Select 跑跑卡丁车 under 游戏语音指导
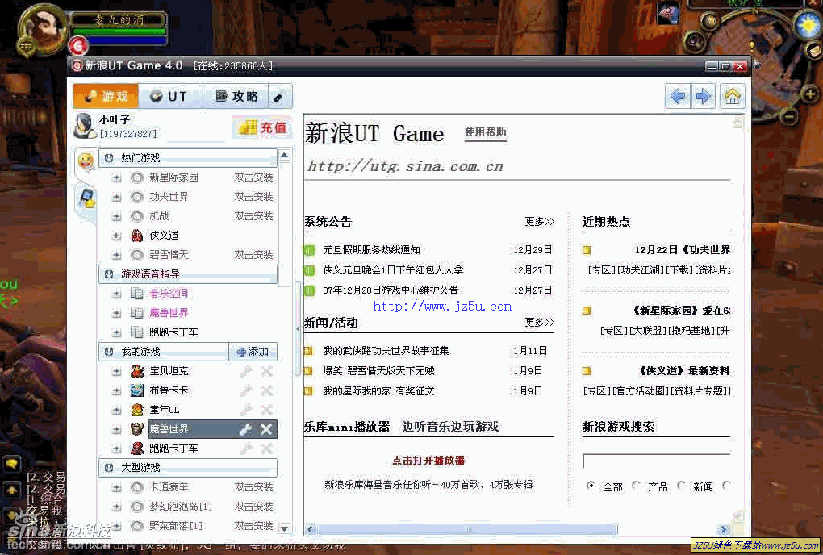 click(x=173, y=332)
